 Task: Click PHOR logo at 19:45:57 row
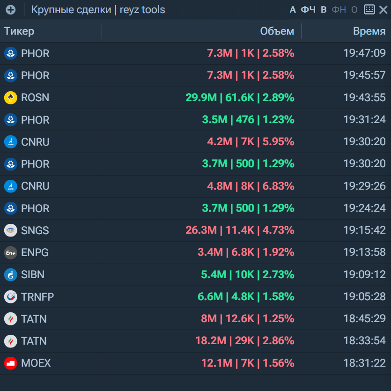click(x=10, y=75)
